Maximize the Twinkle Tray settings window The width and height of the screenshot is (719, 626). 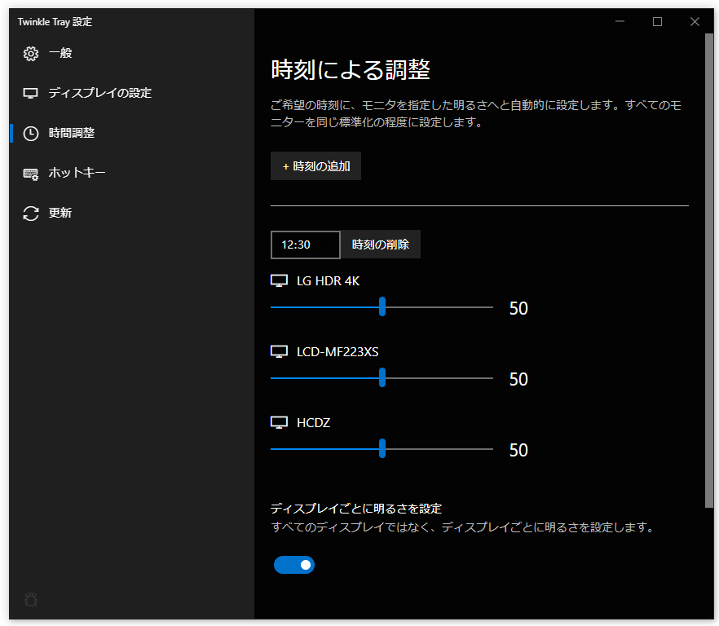coord(657,21)
